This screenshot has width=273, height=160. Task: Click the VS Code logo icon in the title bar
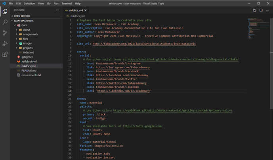click(x=4, y=3)
